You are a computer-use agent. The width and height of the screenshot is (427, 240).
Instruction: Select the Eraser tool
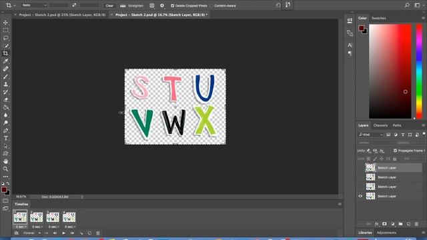click(x=5, y=100)
